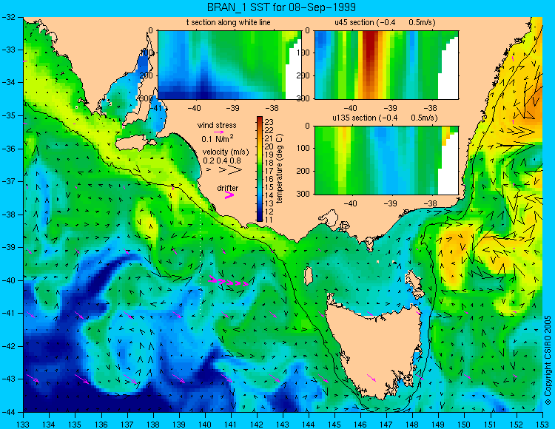Select the "wind stress" legend label

click(217, 125)
